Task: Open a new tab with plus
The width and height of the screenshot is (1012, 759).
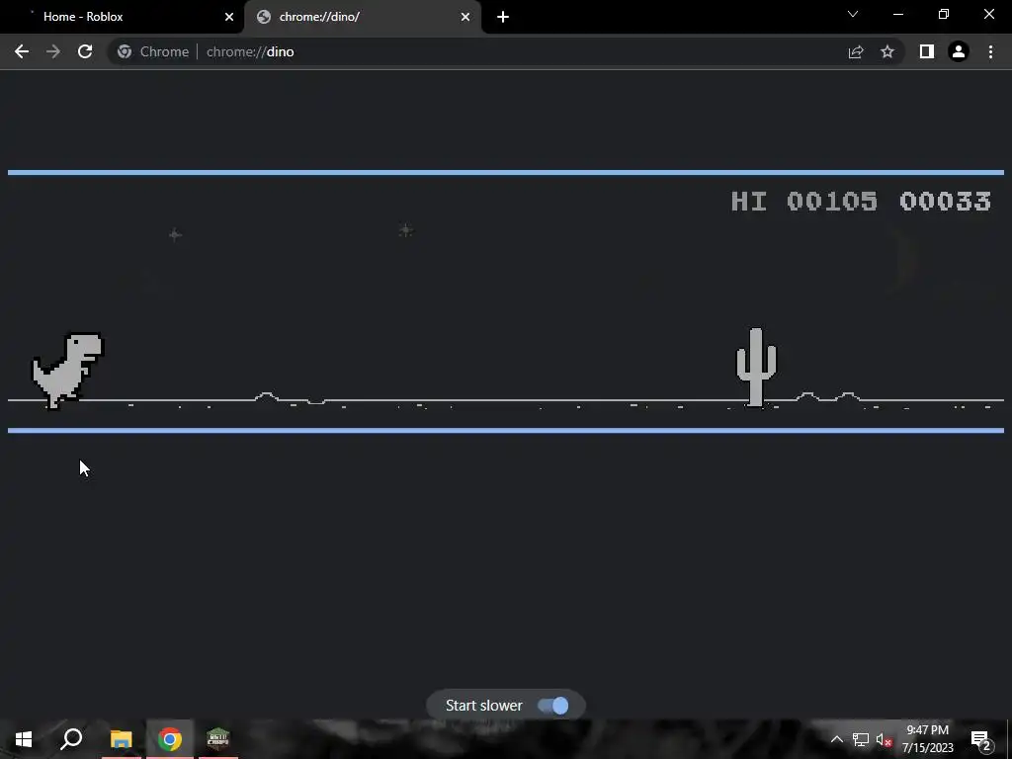Action: (x=503, y=17)
